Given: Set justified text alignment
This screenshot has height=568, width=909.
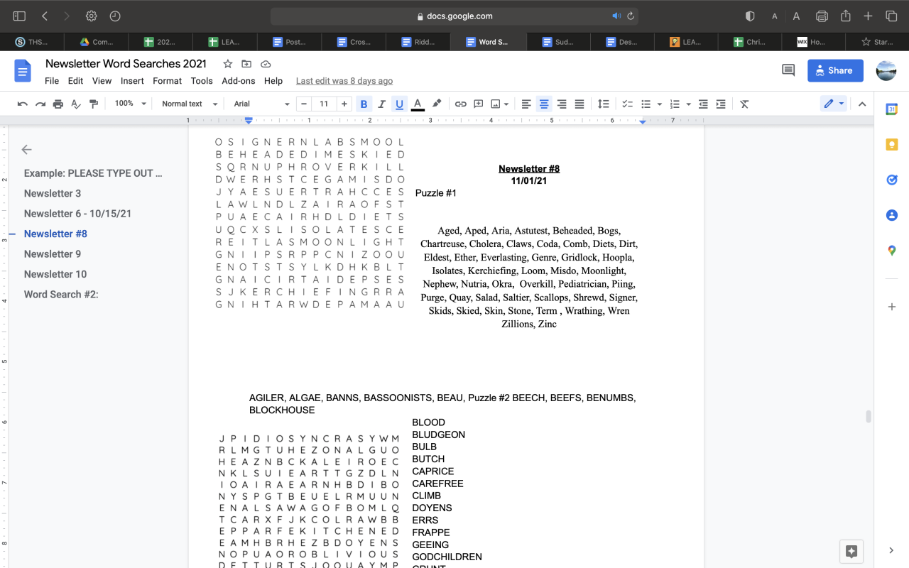Looking at the screenshot, I should click(x=579, y=104).
